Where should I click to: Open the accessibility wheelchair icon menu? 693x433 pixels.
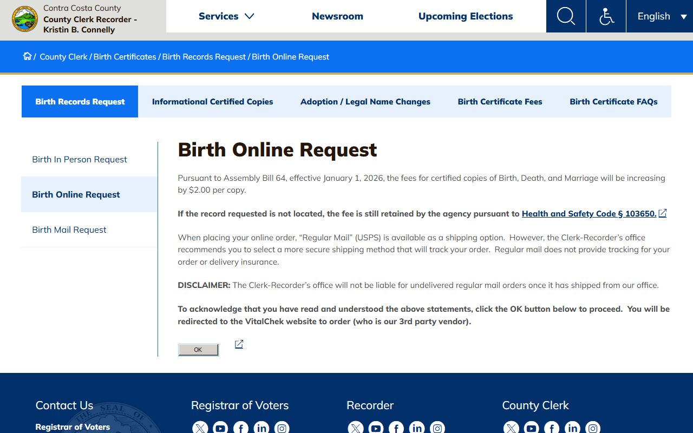pos(606,16)
